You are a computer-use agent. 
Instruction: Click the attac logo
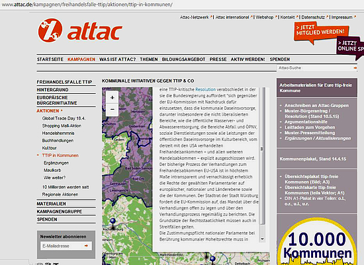click(80, 30)
